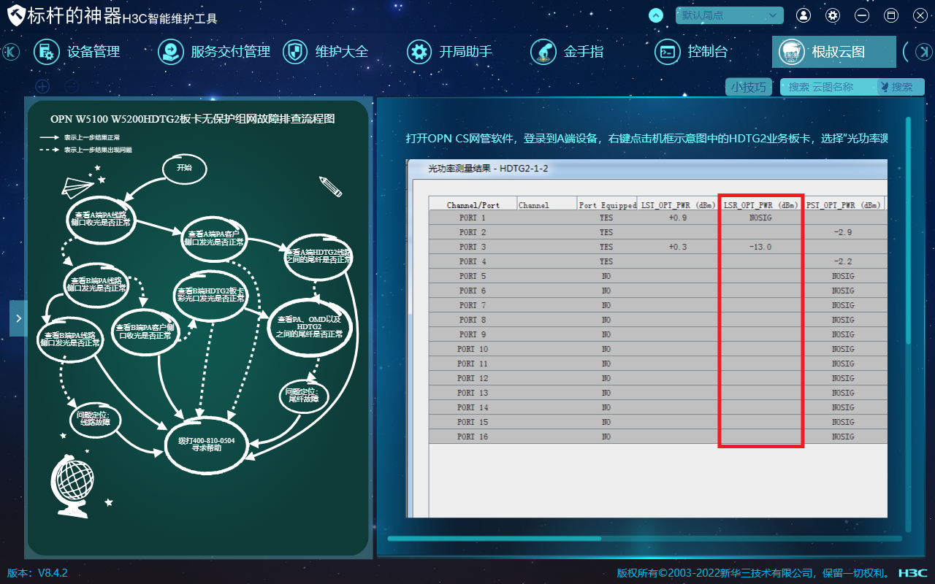Minimize the window
The width and height of the screenshot is (935, 584).
pyautogui.click(x=862, y=15)
